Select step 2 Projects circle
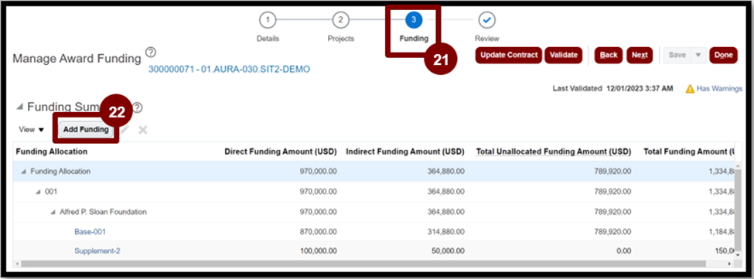The width and height of the screenshot is (754, 279). 340,20
